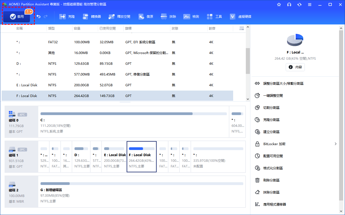
Task: Select 刪除分割區 delete partition option
Action: pyautogui.click(x=271, y=180)
